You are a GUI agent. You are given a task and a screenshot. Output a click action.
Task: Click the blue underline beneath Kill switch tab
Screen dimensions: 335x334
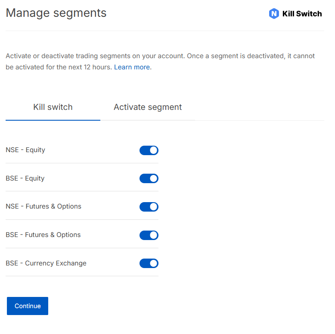click(x=53, y=120)
